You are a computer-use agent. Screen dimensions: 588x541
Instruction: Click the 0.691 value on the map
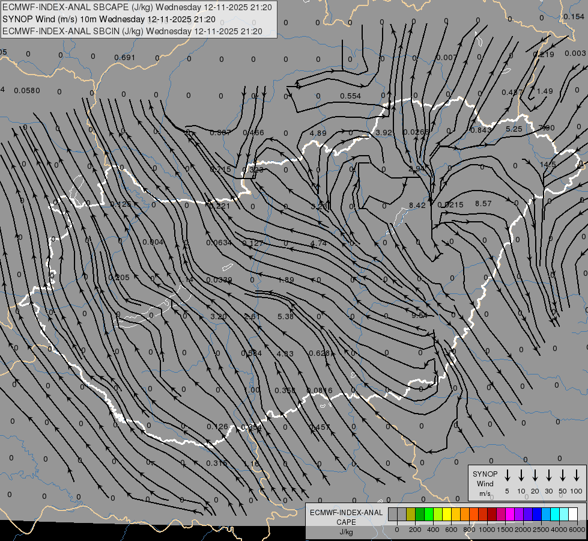[x=124, y=58]
